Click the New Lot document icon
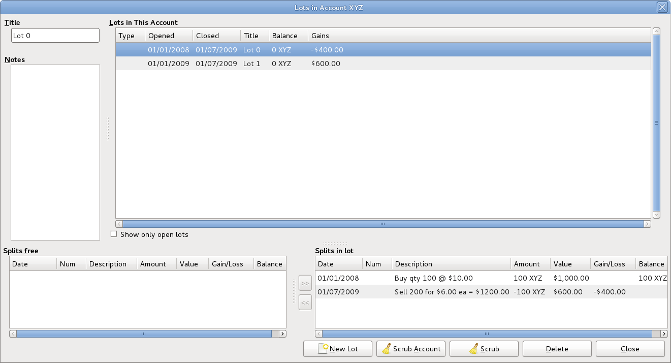671x363 pixels. pyautogui.click(x=323, y=349)
